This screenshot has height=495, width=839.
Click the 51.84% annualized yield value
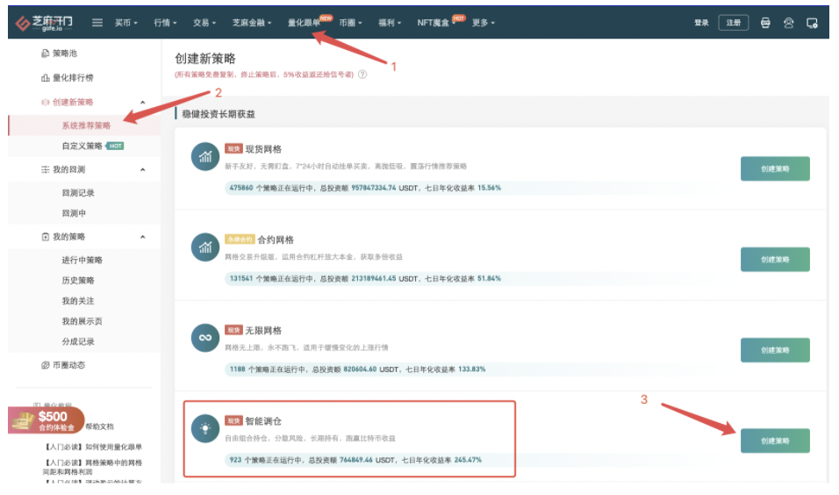coord(489,278)
